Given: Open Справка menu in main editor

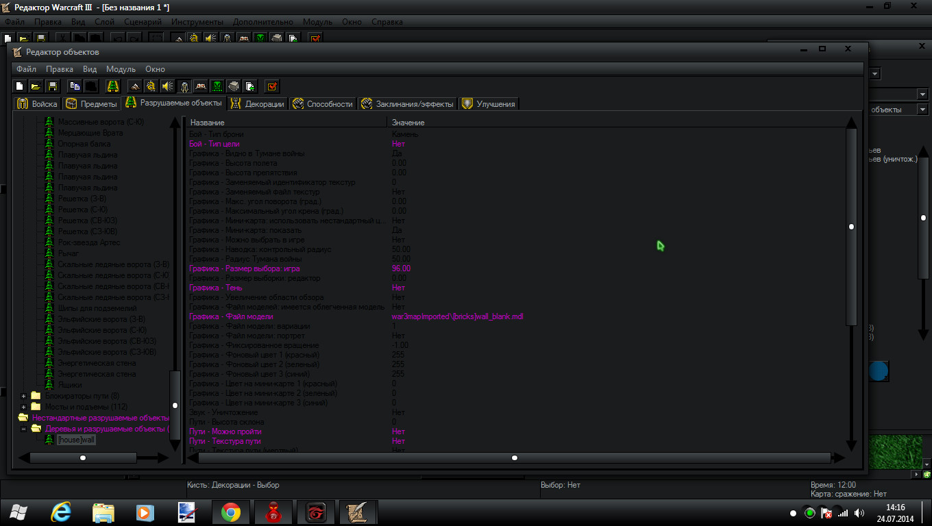Looking at the screenshot, I should point(387,22).
